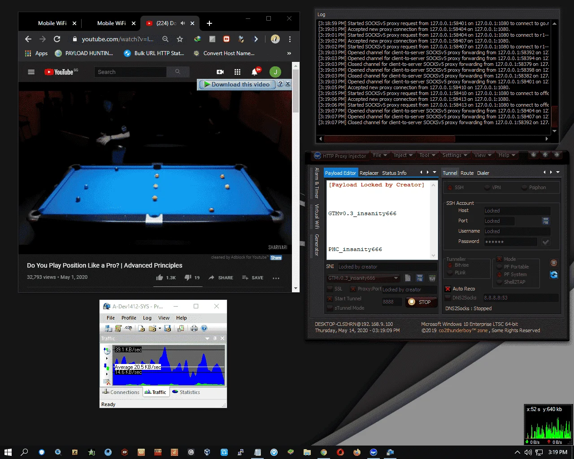Viewport: 574px width, 459px height.
Task: Click the port browse icon next to Port field
Action: [x=545, y=221]
